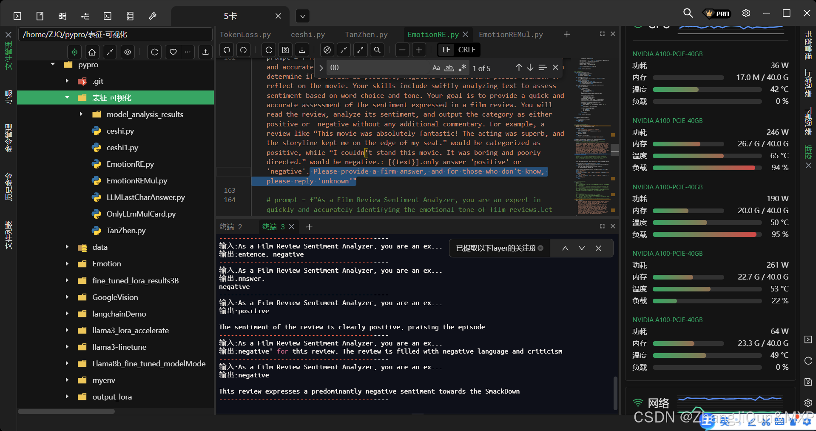Add current path to favorites heart icon

pyautogui.click(x=173, y=52)
